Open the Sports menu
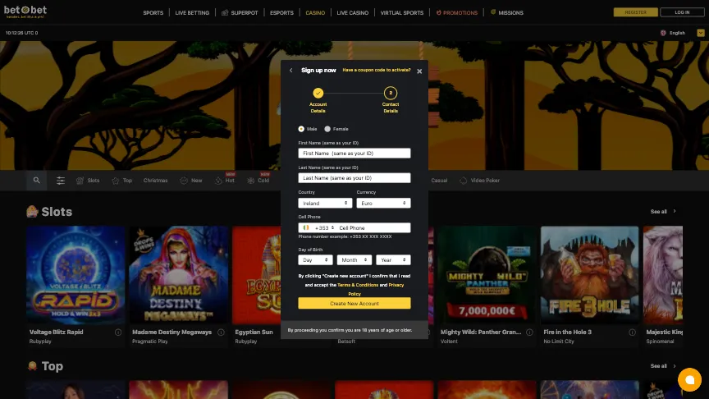 (153, 12)
